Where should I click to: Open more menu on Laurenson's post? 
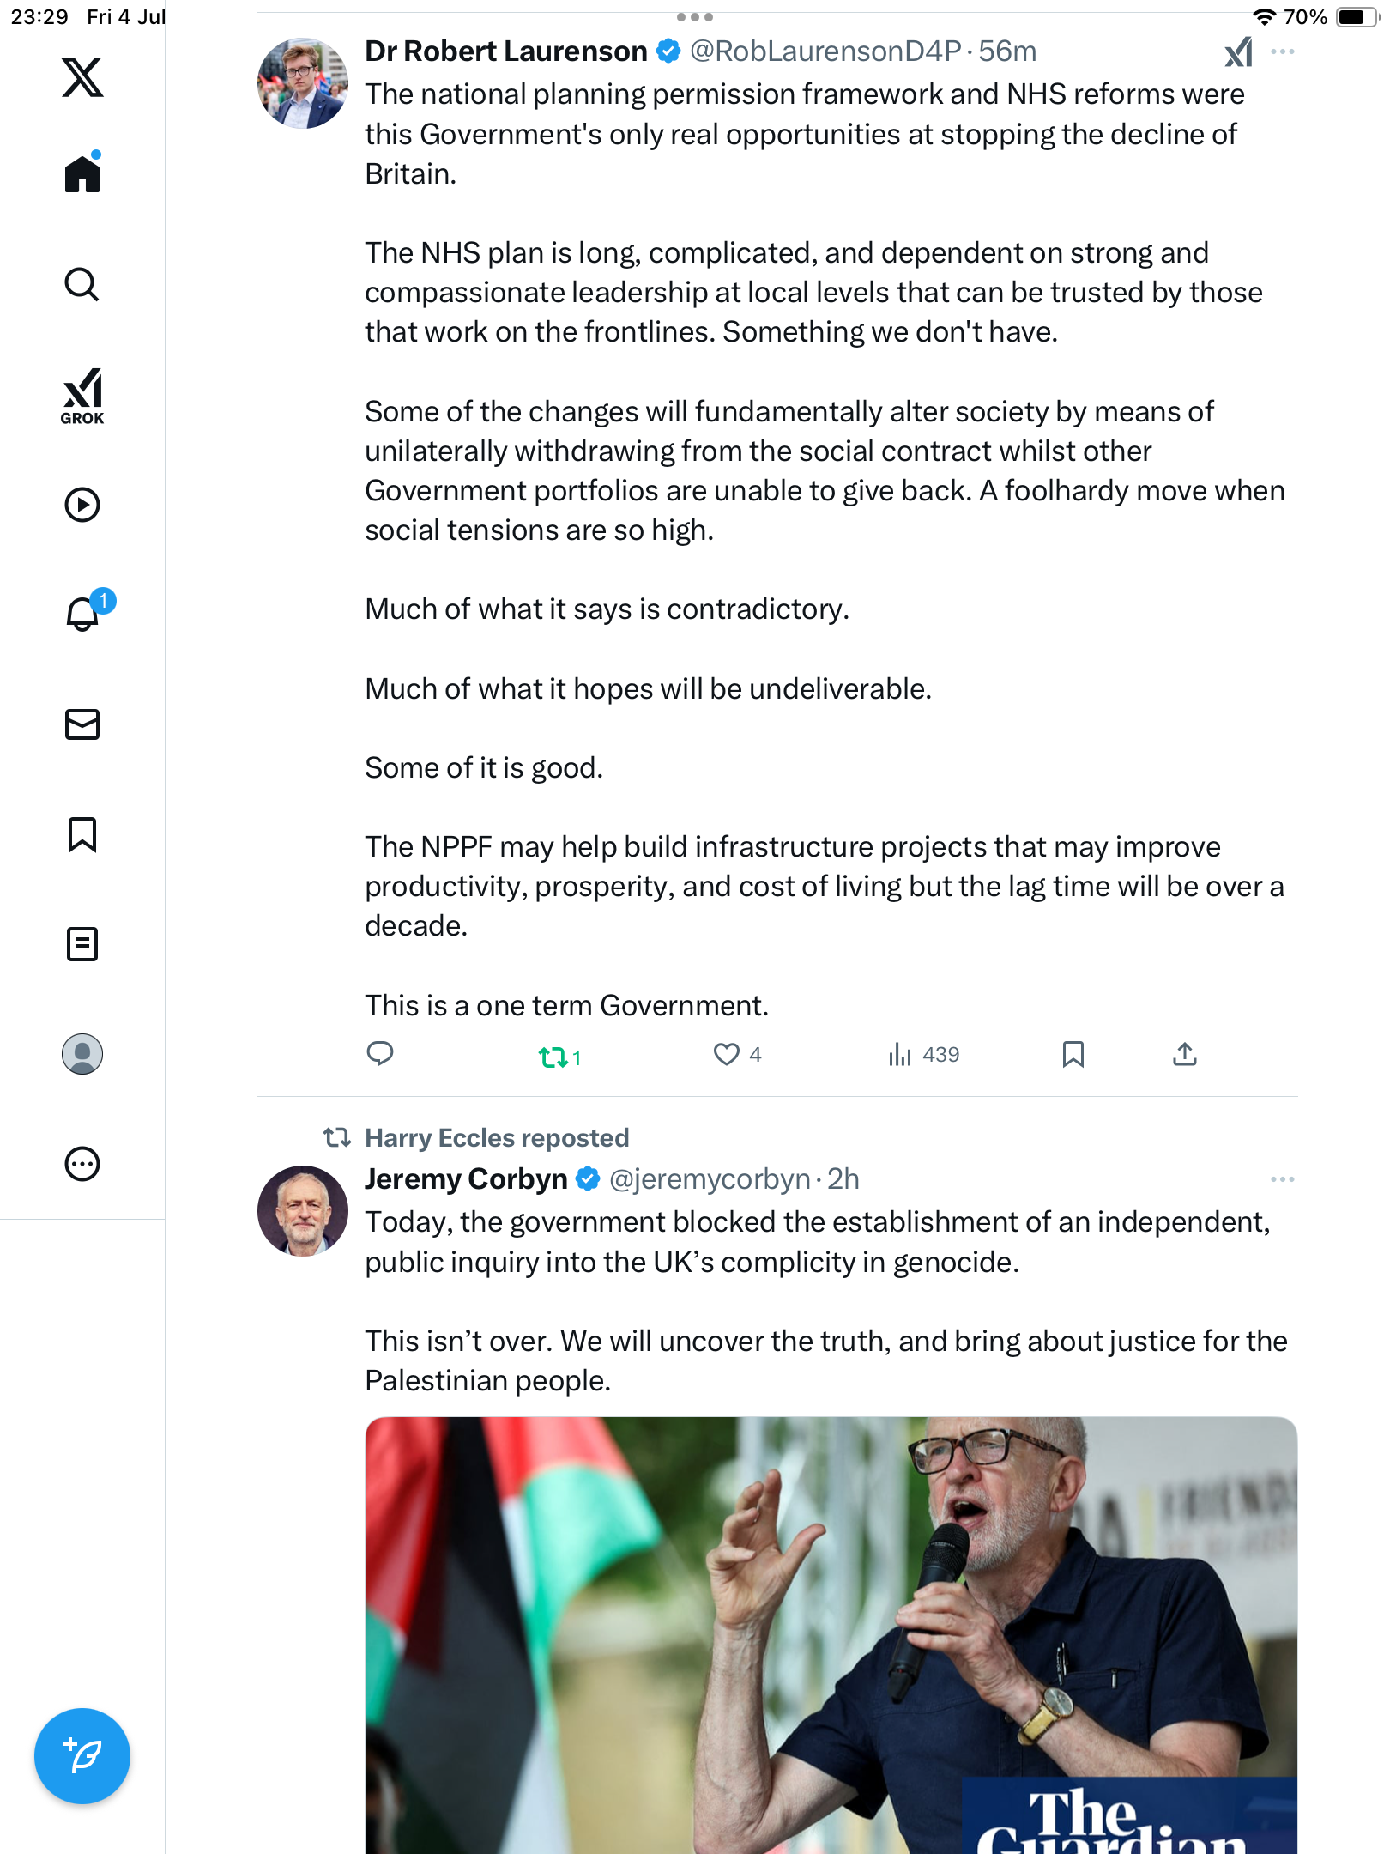point(1283,51)
